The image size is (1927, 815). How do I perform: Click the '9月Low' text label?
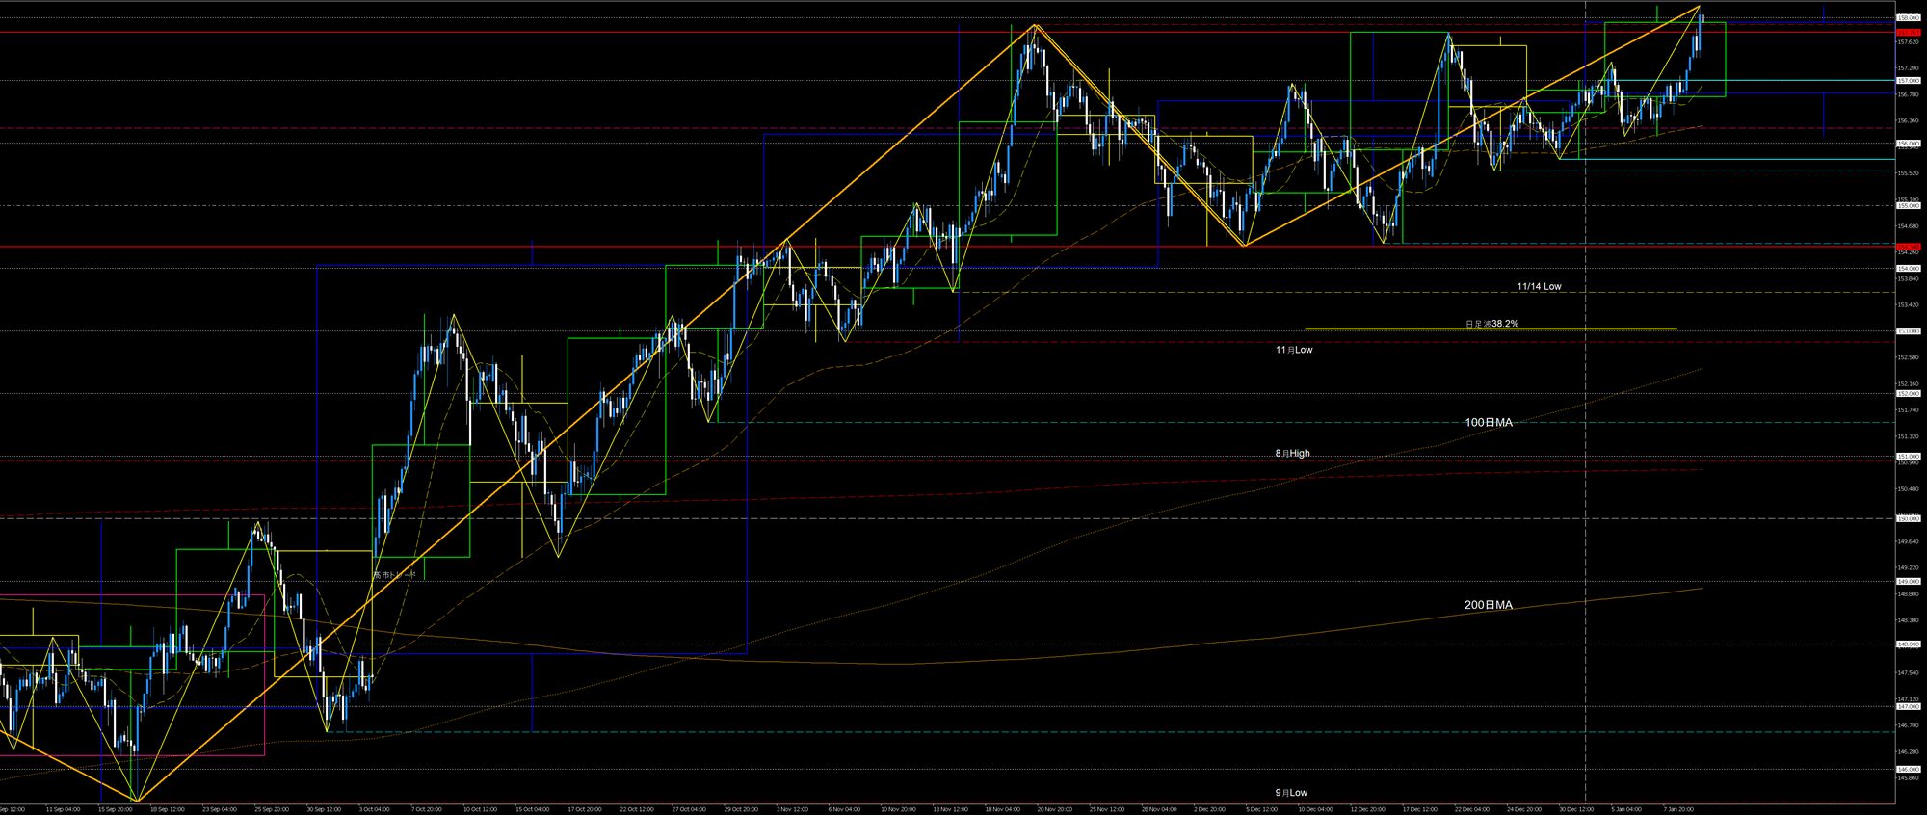pos(1291,792)
